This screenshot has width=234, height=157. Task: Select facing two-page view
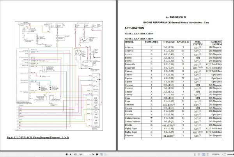point(203,154)
